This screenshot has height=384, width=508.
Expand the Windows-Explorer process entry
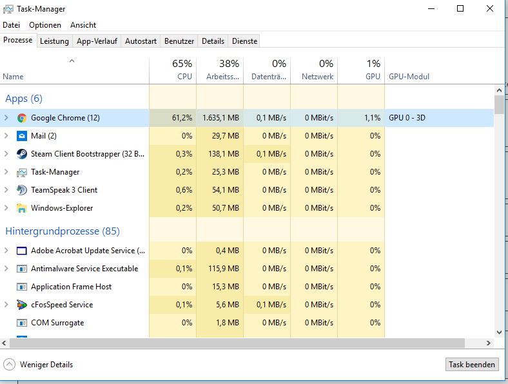tap(6, 208)
